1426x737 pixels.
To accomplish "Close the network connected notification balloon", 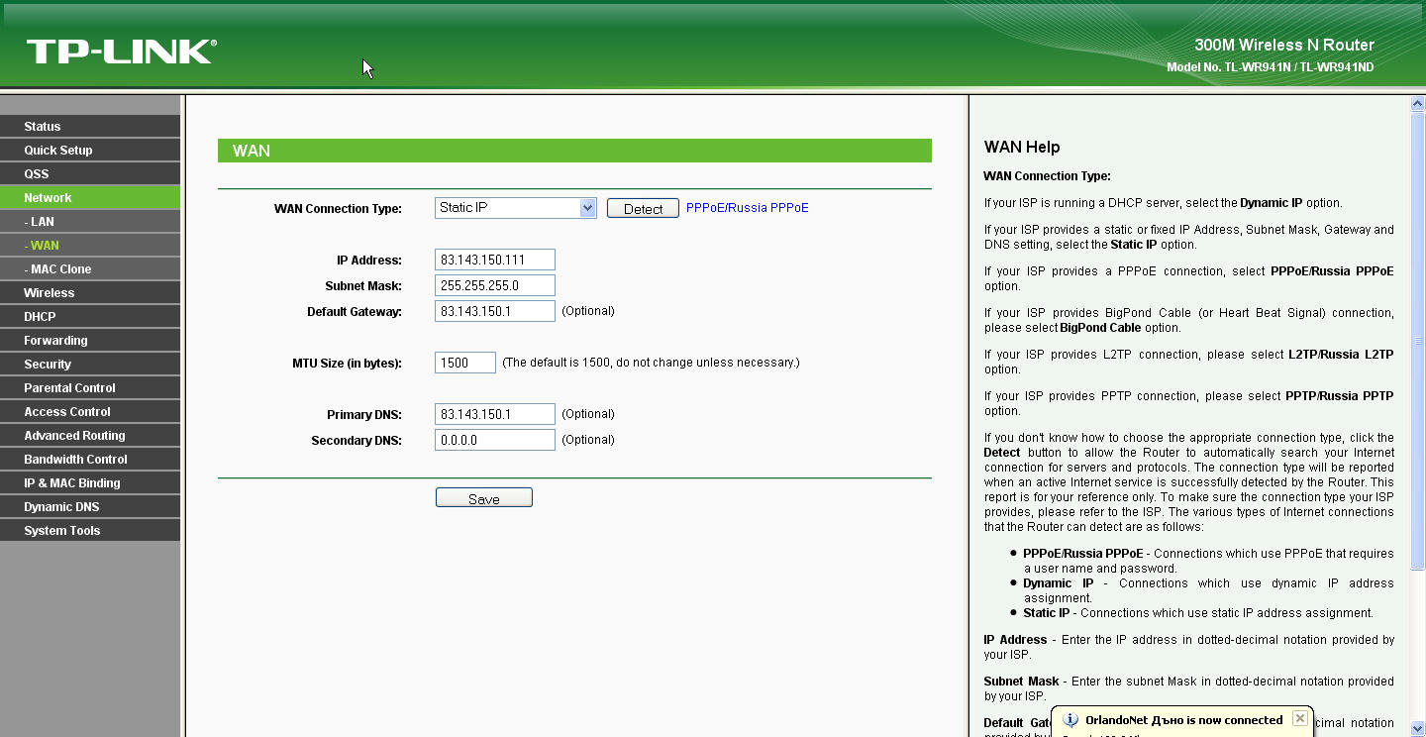I will (x=1300, y=719).
